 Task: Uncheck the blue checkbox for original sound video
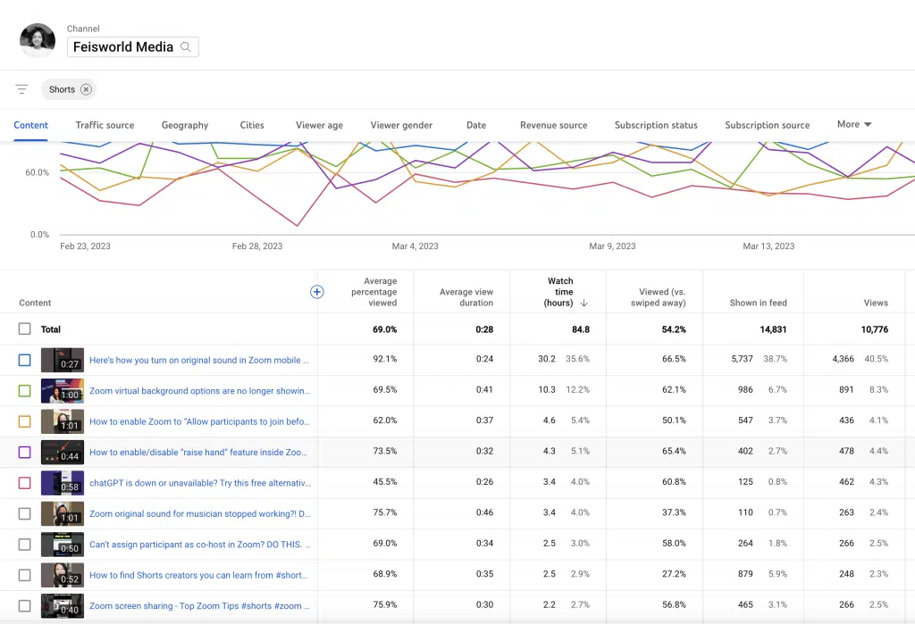pos(24,361)
